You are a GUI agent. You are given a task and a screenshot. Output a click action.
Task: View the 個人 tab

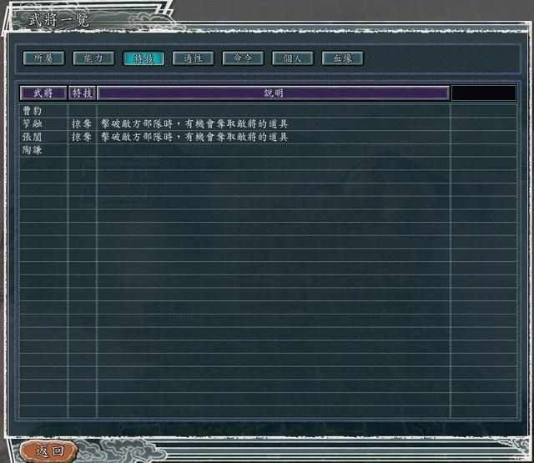(293, 58)
